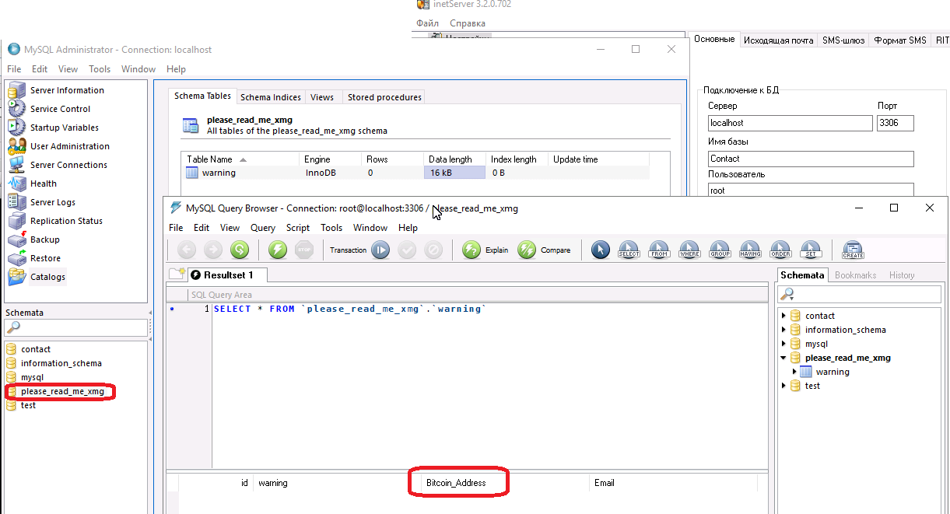Select the mouse pointer tool icon
The image size is (950, 514).
click(601, 250)
